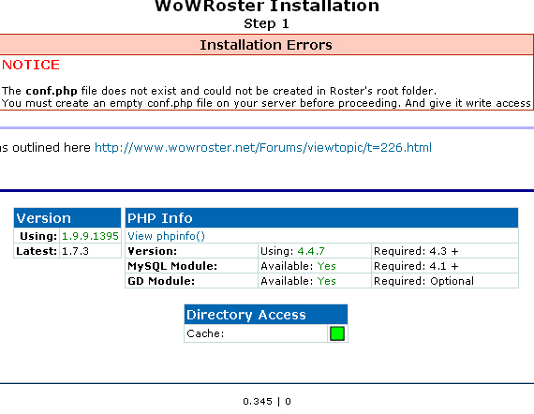
Task: Click the 0.345 | 0 footer text
Action: pos(267,402)
